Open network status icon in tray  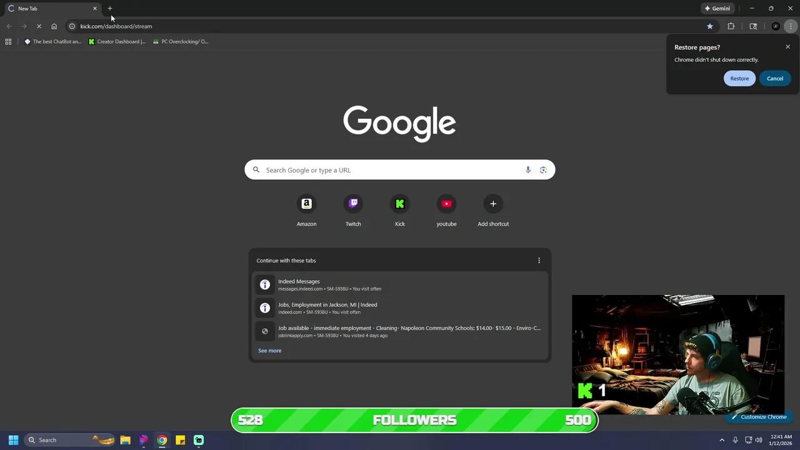click(748, 440)
